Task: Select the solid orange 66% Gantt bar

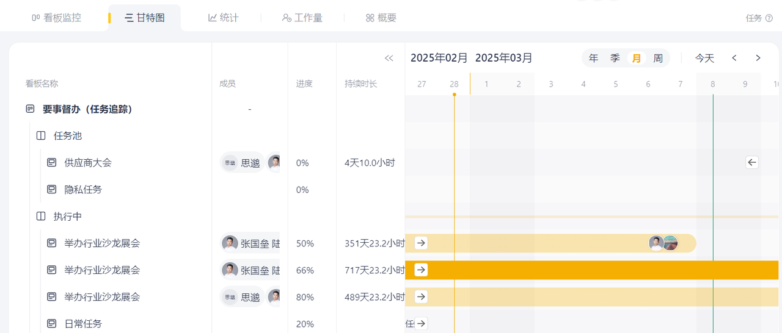Action: pyautogui.click(x=592, y=270)
